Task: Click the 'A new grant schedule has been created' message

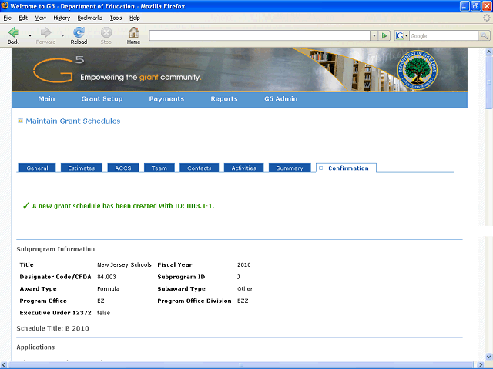Action: (123, 206)
